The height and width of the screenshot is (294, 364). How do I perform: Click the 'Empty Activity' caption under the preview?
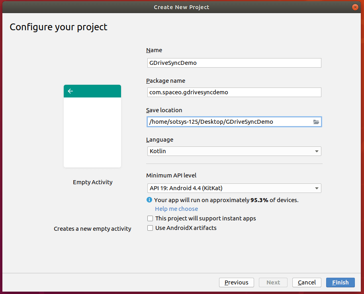(93, 182)
